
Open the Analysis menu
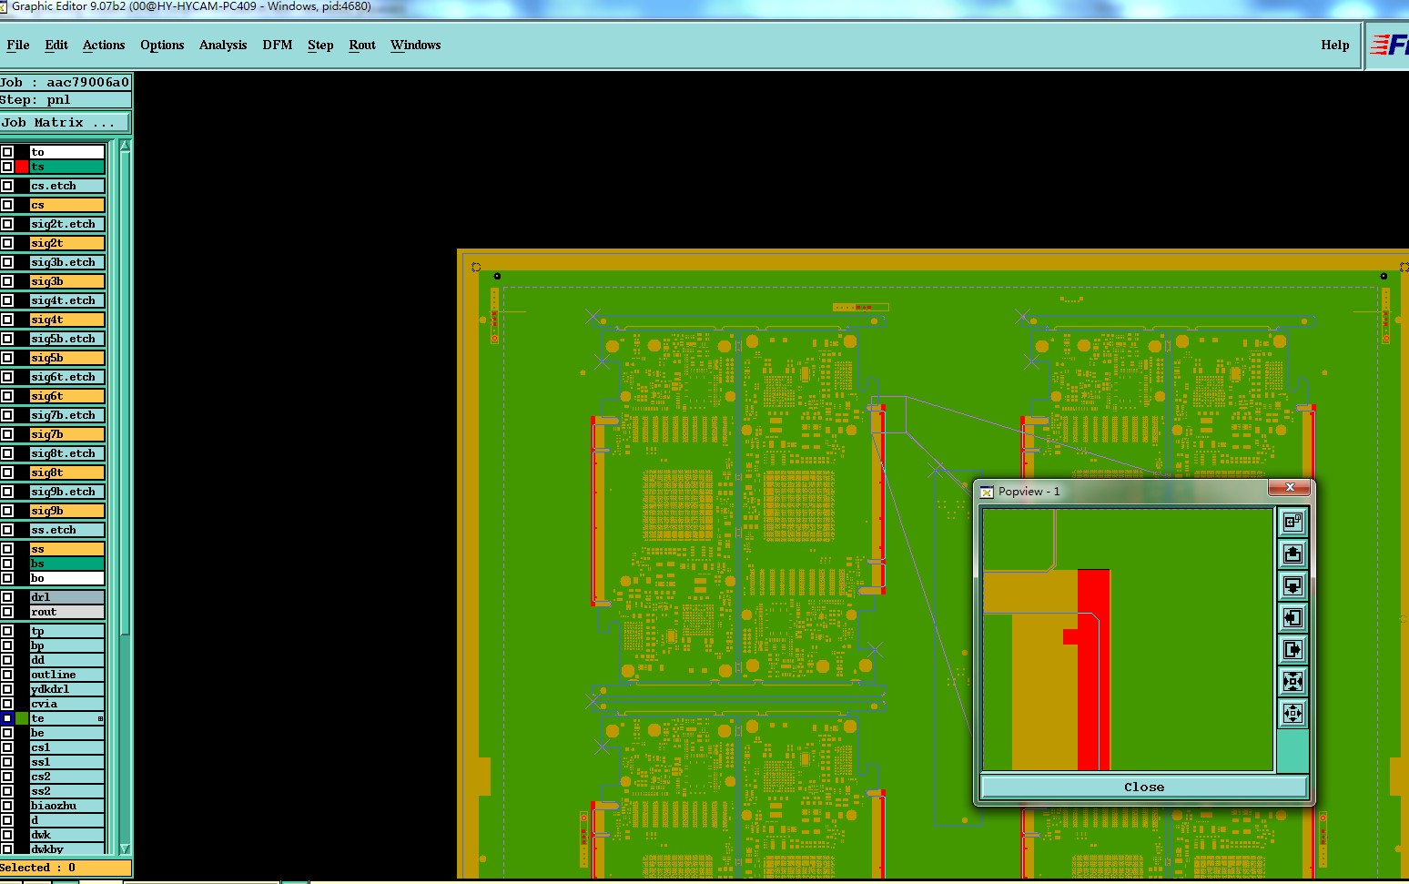(223, 45)
